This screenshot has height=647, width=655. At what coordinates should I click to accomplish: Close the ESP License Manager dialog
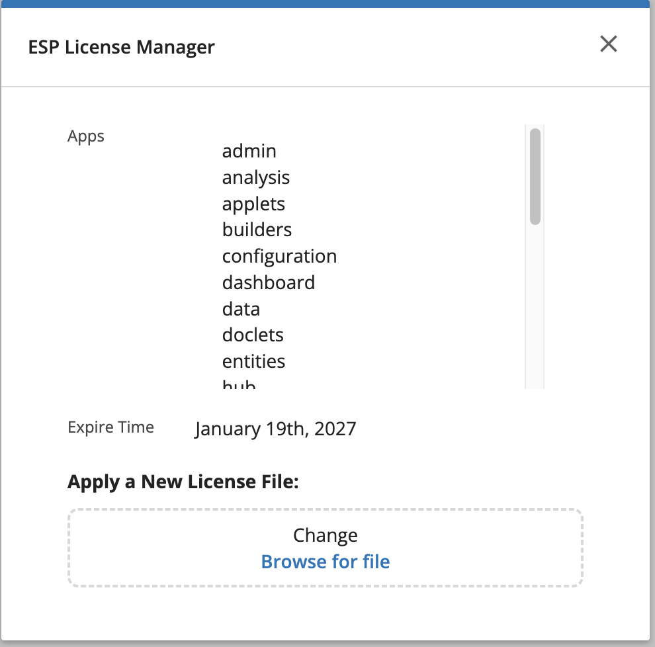(x=608, y=44)
